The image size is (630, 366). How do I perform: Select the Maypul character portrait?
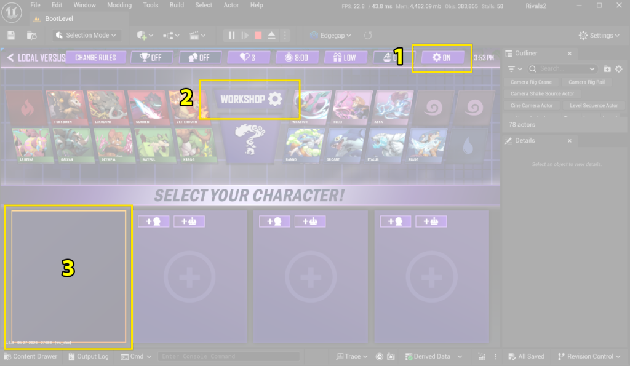pos(156,145)
